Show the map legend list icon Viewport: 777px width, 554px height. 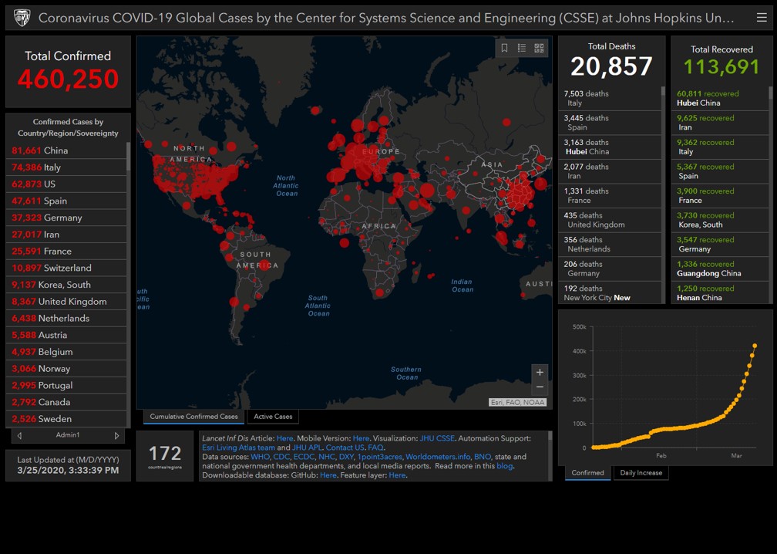click(x=522, y=48)
